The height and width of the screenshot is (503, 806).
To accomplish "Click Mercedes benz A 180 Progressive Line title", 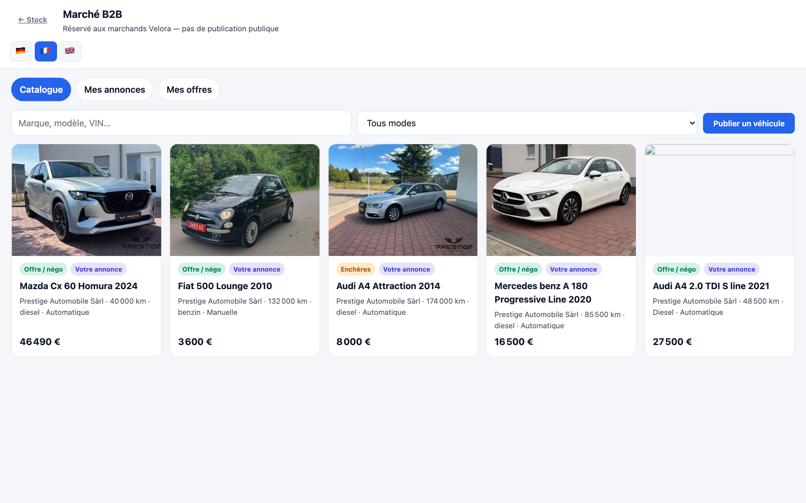I will 543,292.
